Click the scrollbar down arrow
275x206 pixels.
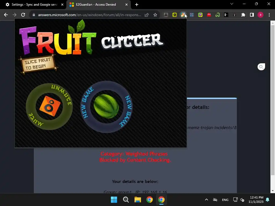pos(273,191)
